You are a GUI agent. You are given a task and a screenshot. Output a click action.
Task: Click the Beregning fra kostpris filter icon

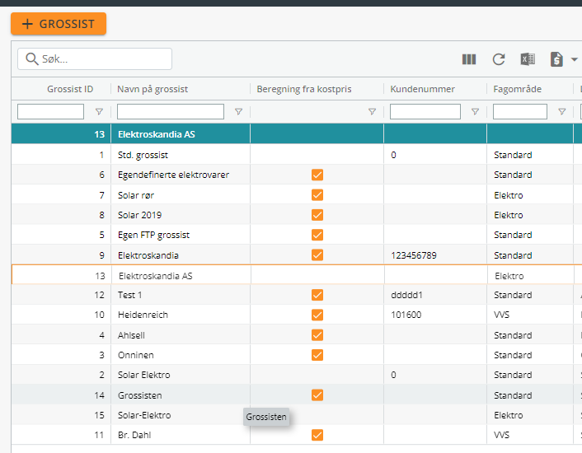pyautogui.click(x=372, y=111)
